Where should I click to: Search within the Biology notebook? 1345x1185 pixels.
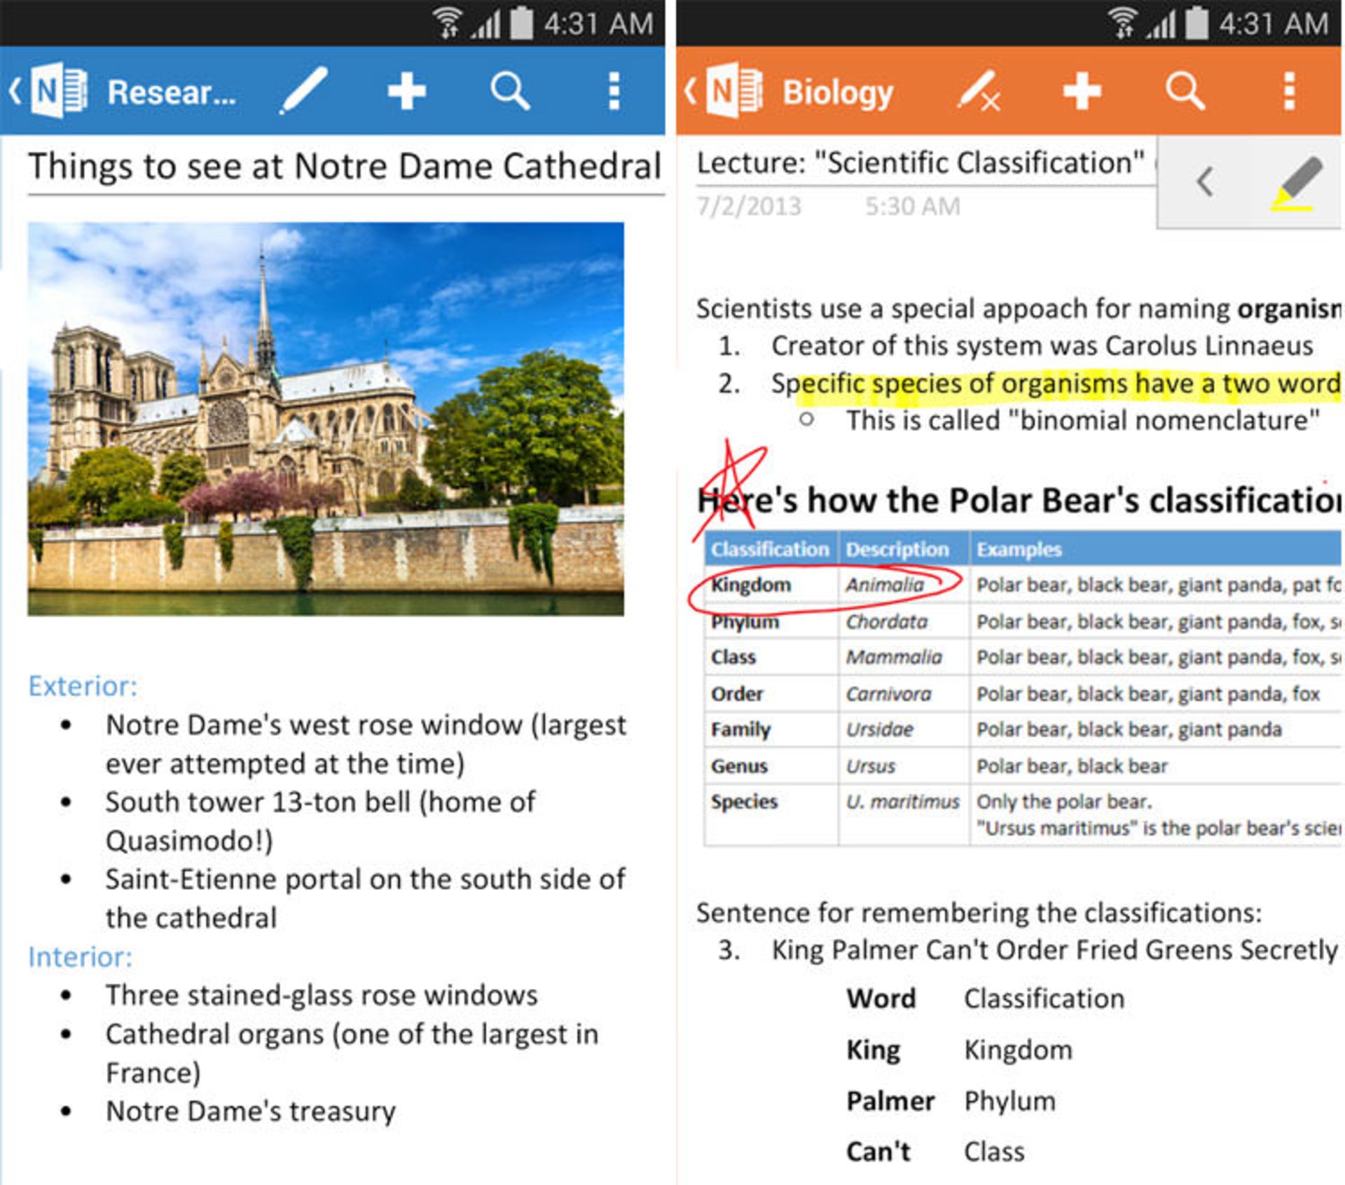point(1185,91)
